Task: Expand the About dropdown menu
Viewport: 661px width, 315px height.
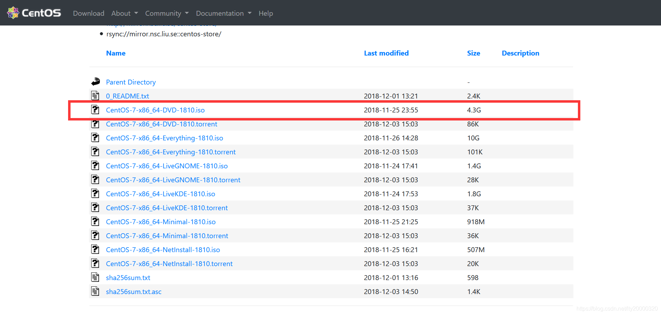Action: (x=125, y=13)
